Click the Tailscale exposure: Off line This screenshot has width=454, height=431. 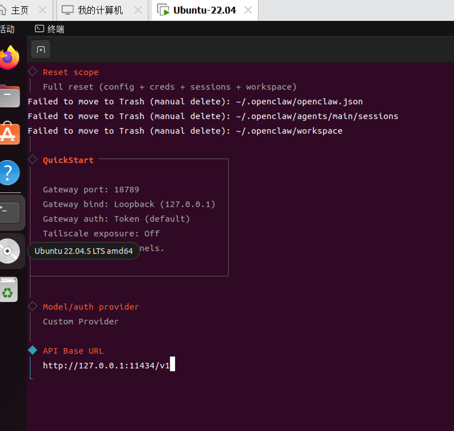tap(101, 233)
